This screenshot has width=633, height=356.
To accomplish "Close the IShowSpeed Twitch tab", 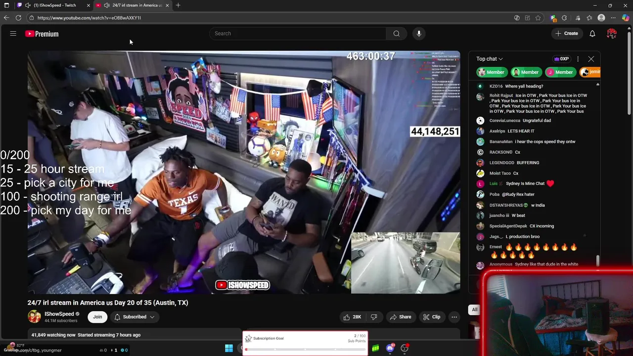I will coord(89,5).
